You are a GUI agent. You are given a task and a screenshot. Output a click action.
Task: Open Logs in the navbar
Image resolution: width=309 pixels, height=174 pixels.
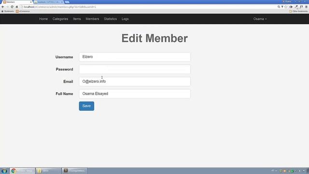point(125,19)
